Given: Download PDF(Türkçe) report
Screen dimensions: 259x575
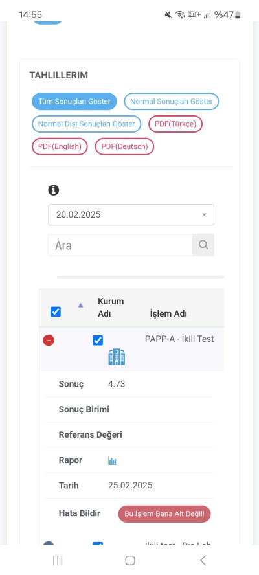Looking at the screenshot, I should (175, 124).
